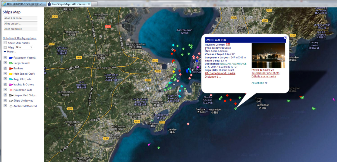Click the Allez au port input field
The width and height of the screenshot is (337, 162).
pyautogui.click(x=20, y=24)
